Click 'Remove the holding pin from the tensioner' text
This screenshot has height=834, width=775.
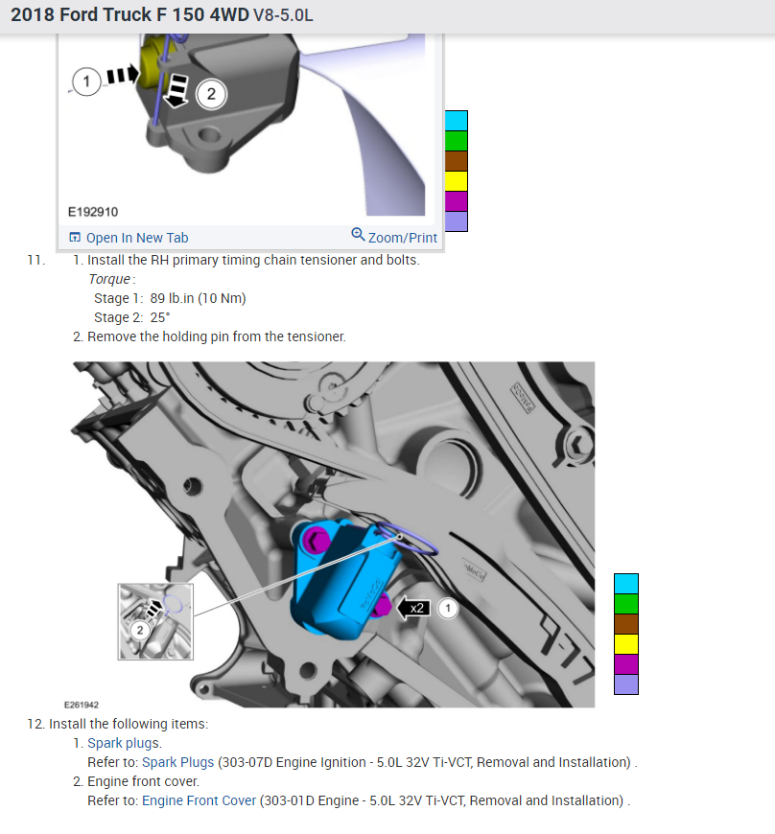[217, 336]
